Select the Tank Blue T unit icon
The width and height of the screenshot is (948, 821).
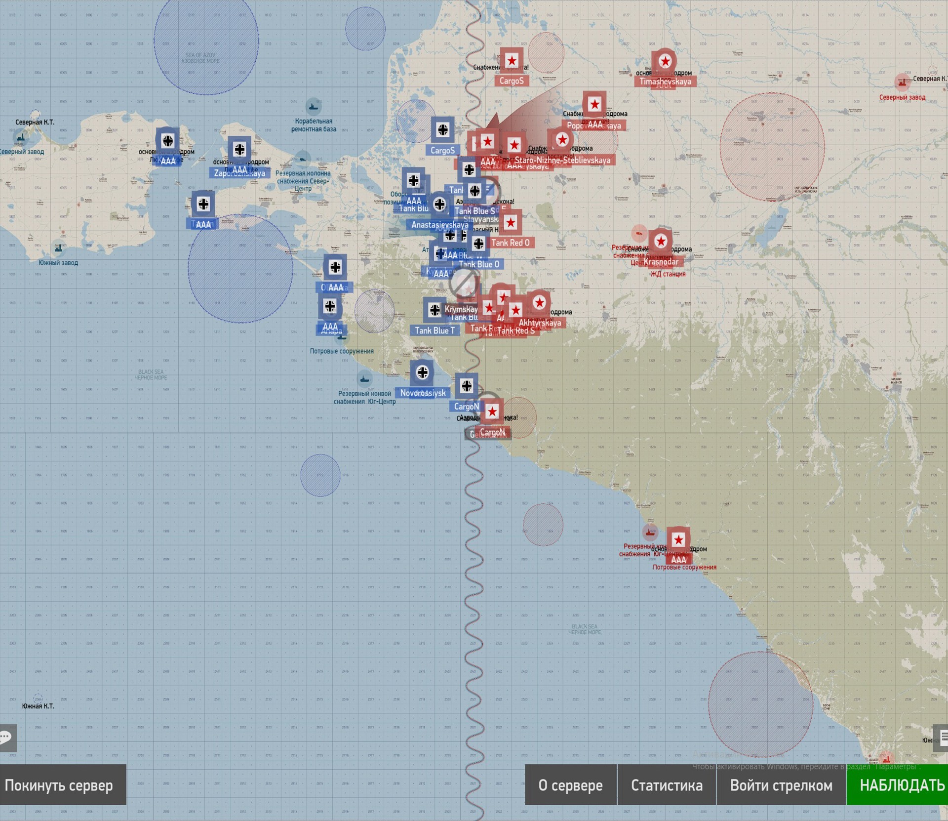434,310
